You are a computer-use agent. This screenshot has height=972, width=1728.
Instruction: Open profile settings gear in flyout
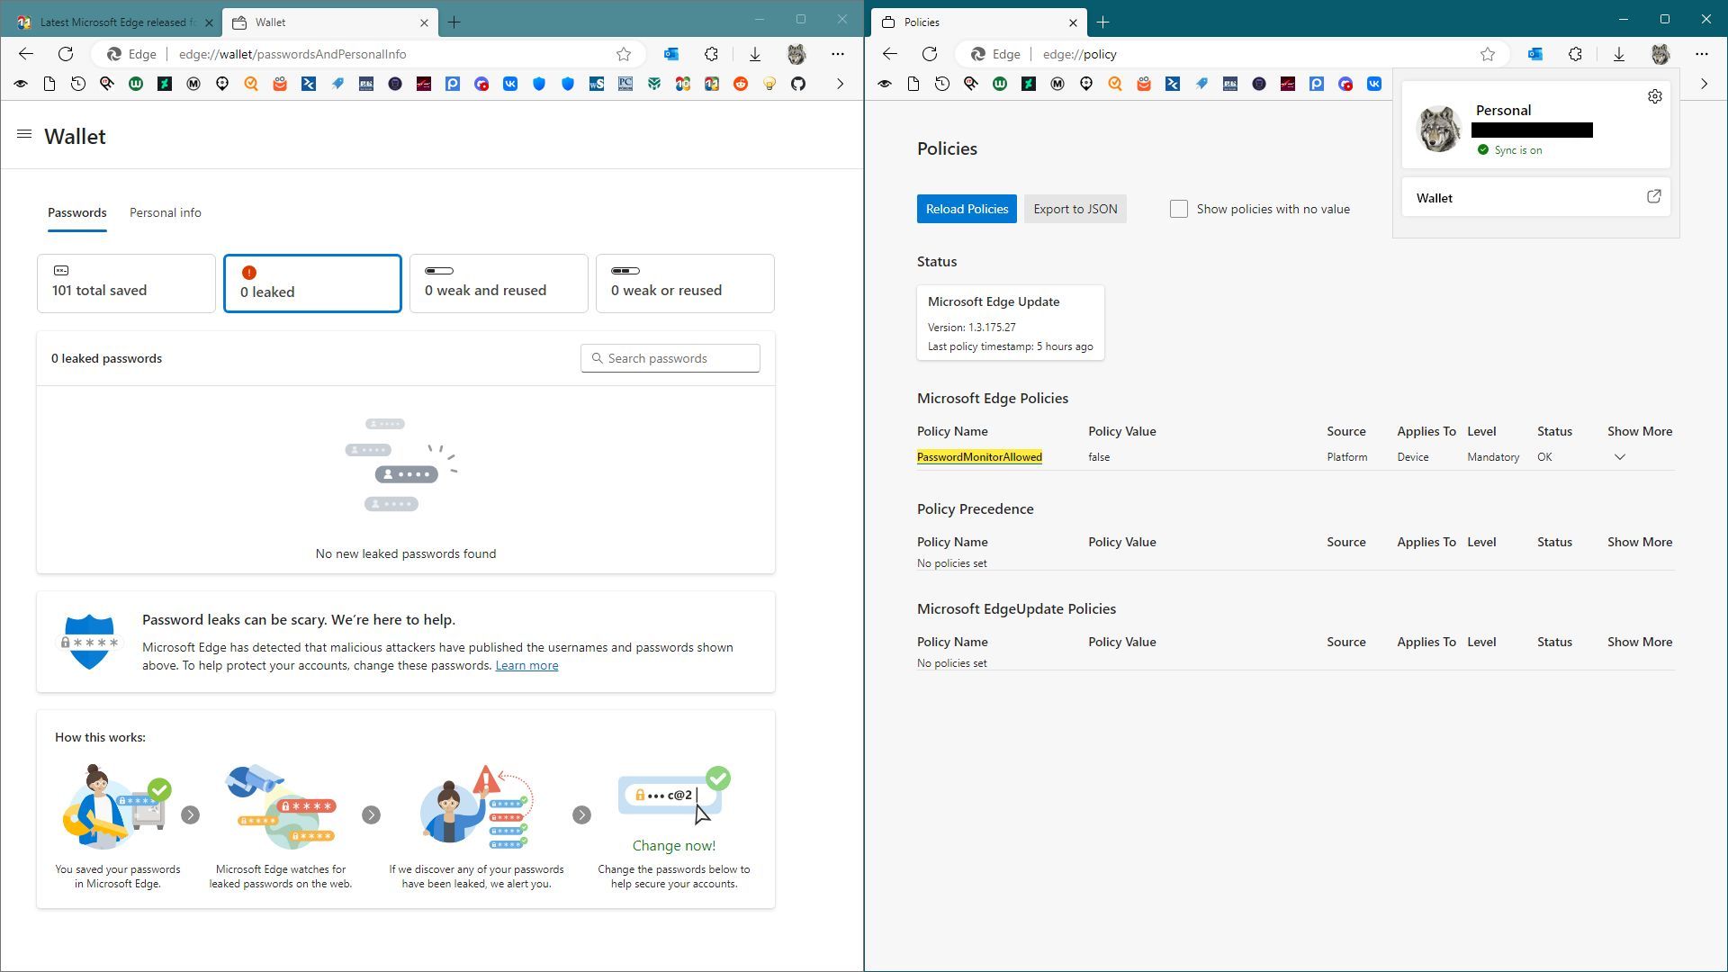pos(1655,96)
